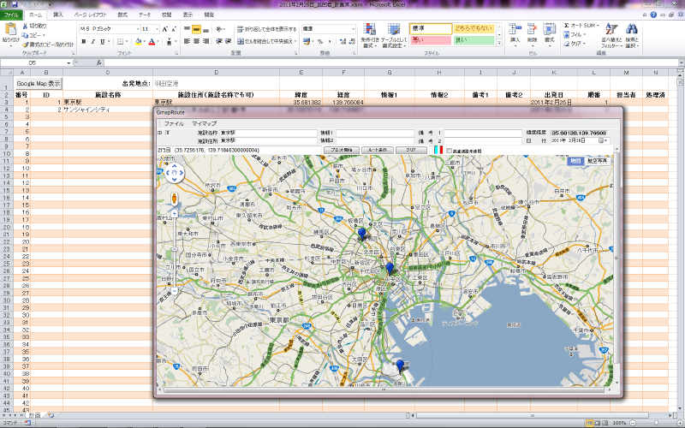Switch the map to aerial photo view

tap(599, 160)
